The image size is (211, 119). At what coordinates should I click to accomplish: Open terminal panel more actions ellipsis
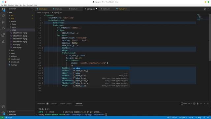201,103
